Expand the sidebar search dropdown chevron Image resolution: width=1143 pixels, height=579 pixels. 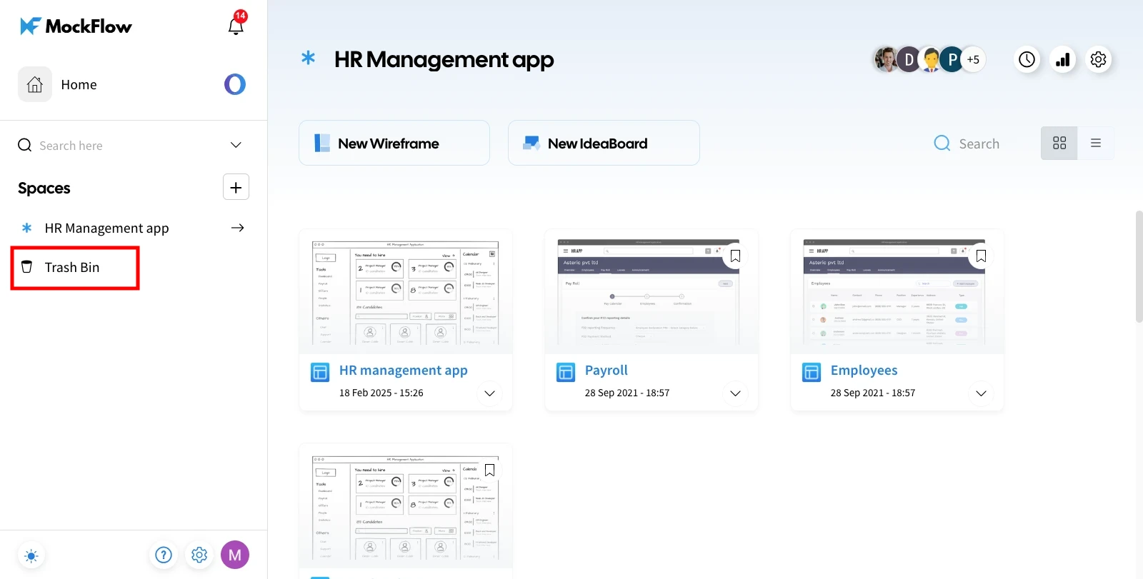click(236, 145)
